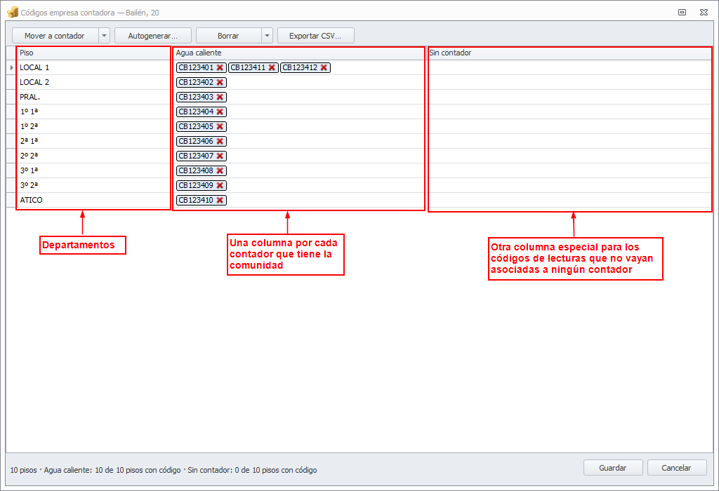Viewport: 719px width, 491px height.
Task: Click the red X beside CB123409
Action: click(220, 185)
